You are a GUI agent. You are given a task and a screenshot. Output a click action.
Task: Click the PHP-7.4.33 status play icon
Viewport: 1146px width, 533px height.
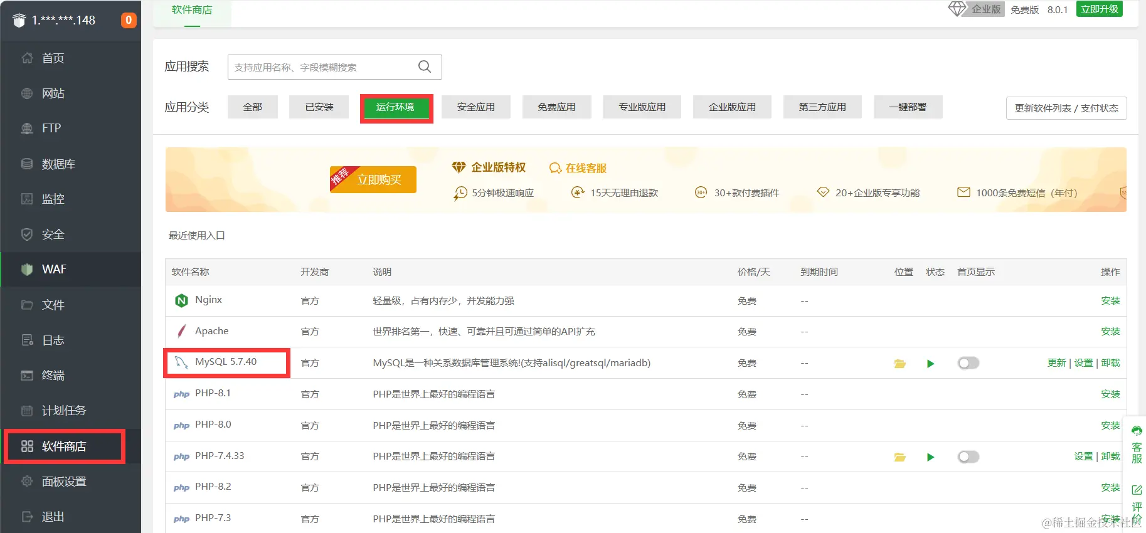931,457
